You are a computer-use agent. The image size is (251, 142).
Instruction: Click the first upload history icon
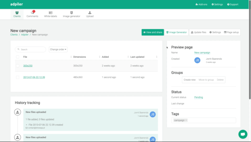18,112
